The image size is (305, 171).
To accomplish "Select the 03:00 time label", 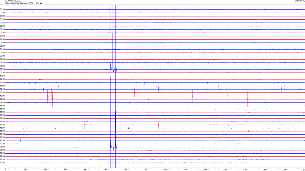I will coord(3,29).
